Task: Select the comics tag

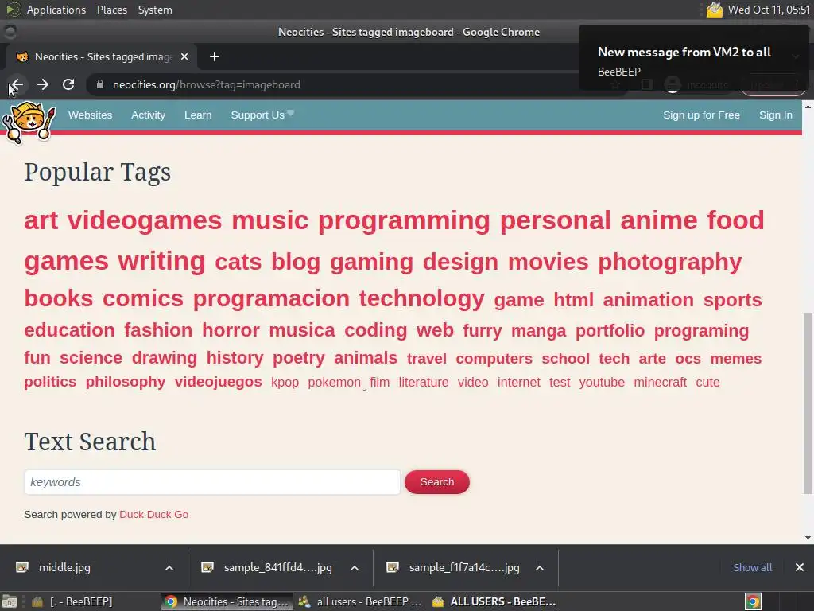Action: (143, 299)
